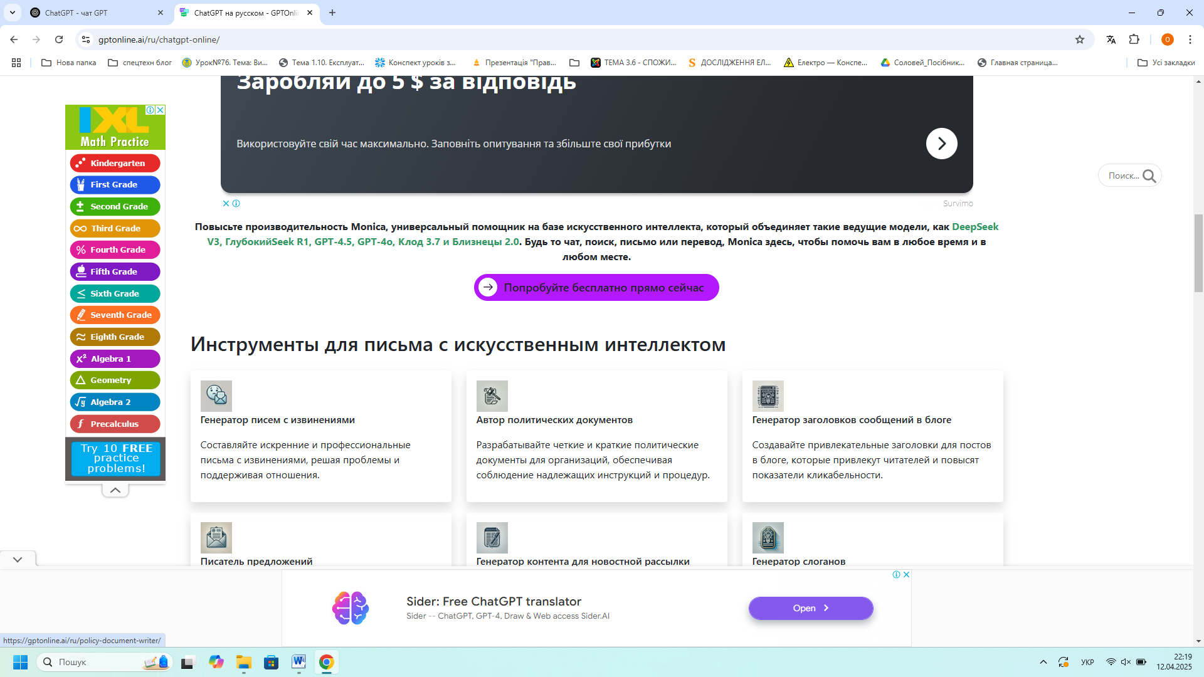Open Microsoft Store from the taskbar
Viewport: 1204px width, 677px height.
tap(272, 662)
